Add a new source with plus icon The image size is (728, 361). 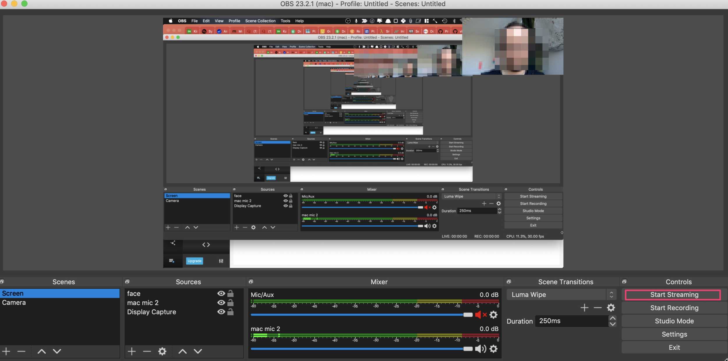point(132,351)
